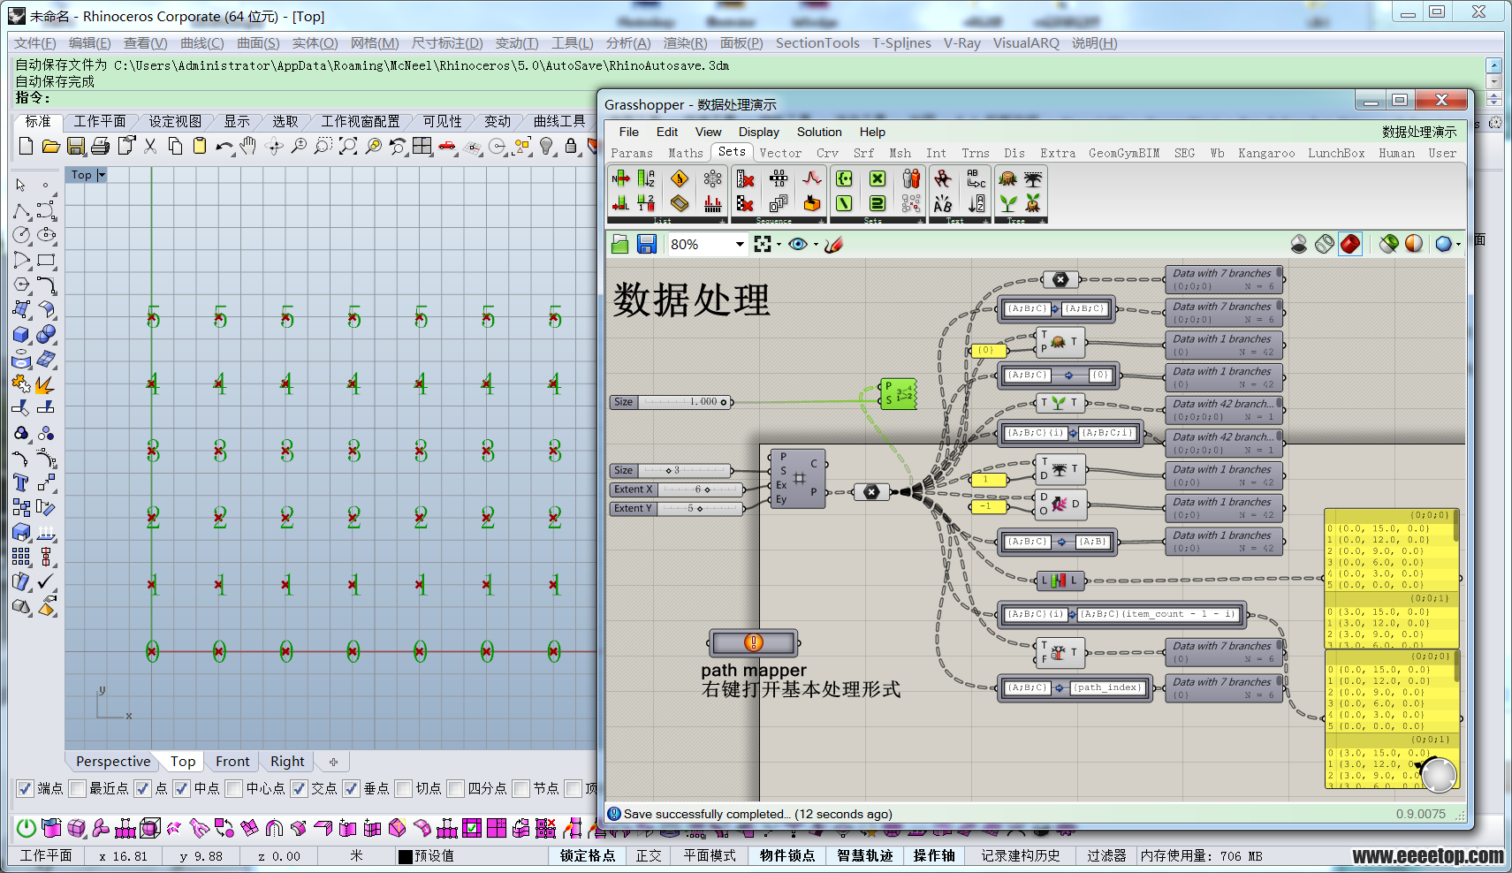Toggle the 交点 osnap checkbox
Viewport: 1512px width, 873px height.
click(300, 788)
